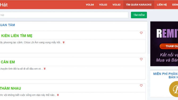
Task: Open the VOL62 menu item
Action: pos(116,5)
